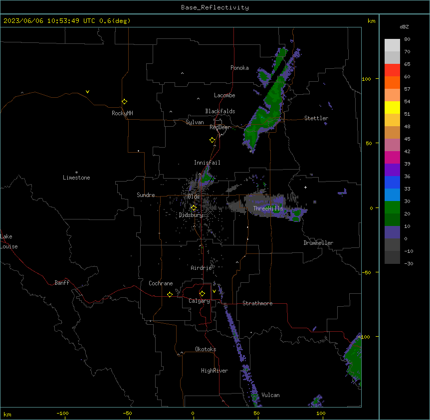Click the Base_Reflectivity title text
430x420 pixels.
tap(215, 7)
